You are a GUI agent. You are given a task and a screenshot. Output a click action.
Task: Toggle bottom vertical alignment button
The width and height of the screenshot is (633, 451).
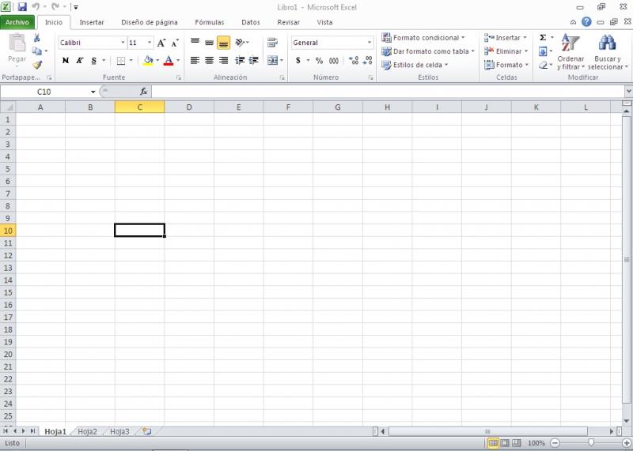point(223,43)
